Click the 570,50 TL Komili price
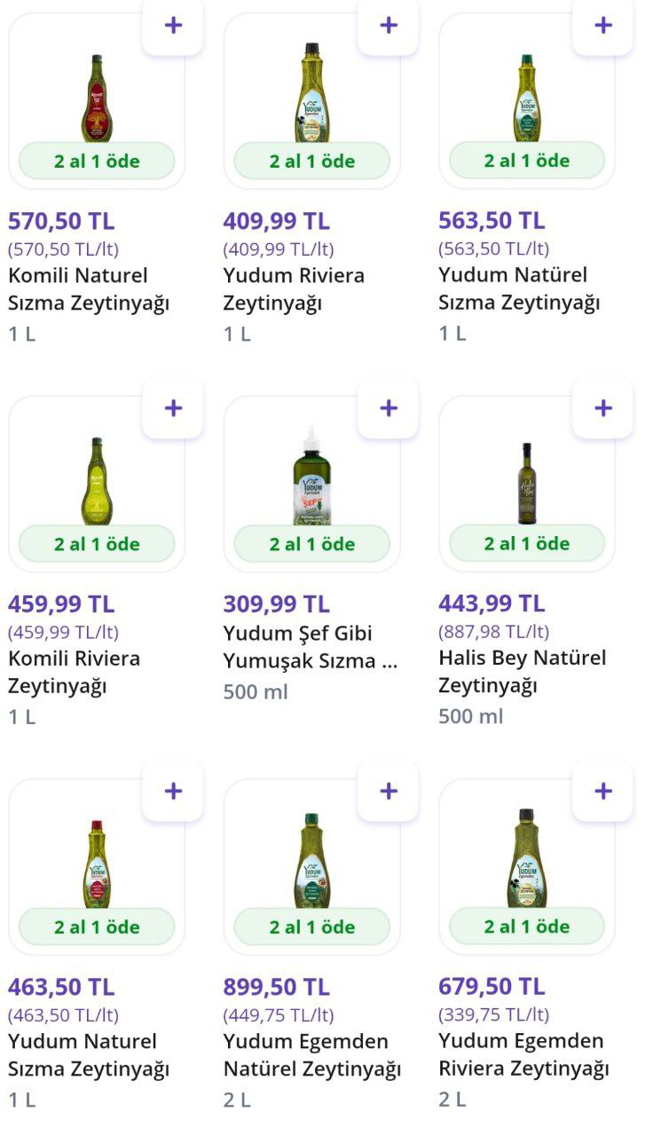This screenshot has height=1136, width=653. pos(61,221)
